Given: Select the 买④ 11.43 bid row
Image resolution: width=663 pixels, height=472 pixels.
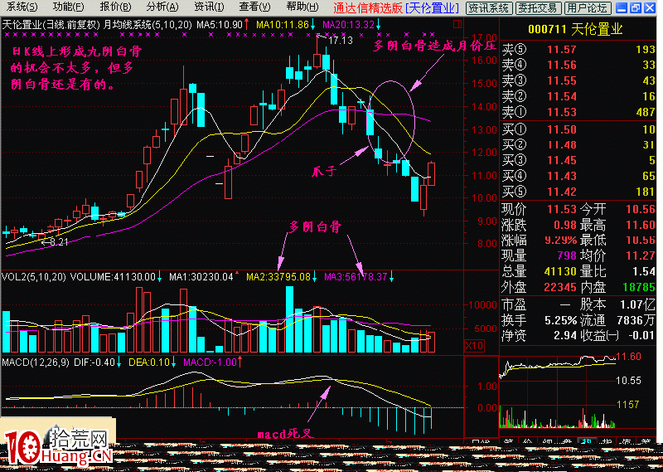Looking at the screenshot, I should [x=578, y=176].
